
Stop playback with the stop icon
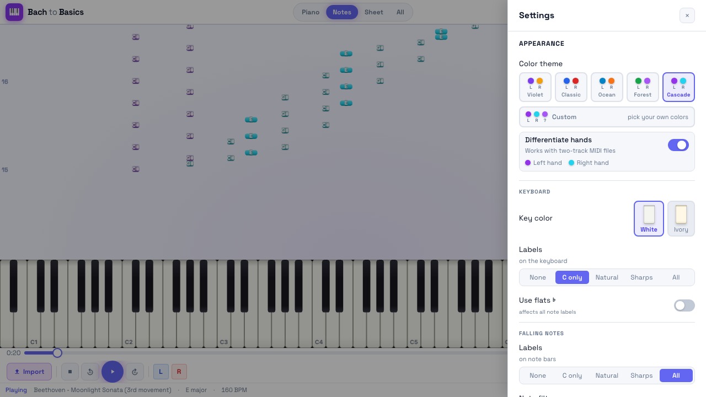pyautogui.click(x=70, y=372)
